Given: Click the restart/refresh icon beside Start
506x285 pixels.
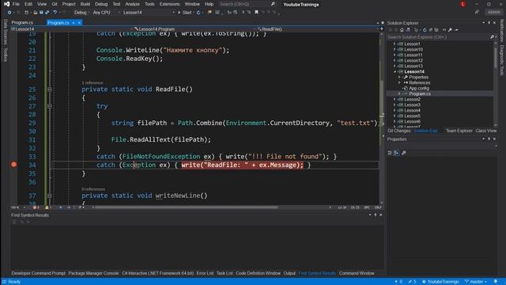Looking at the screenshot, I should click(198, 13).
